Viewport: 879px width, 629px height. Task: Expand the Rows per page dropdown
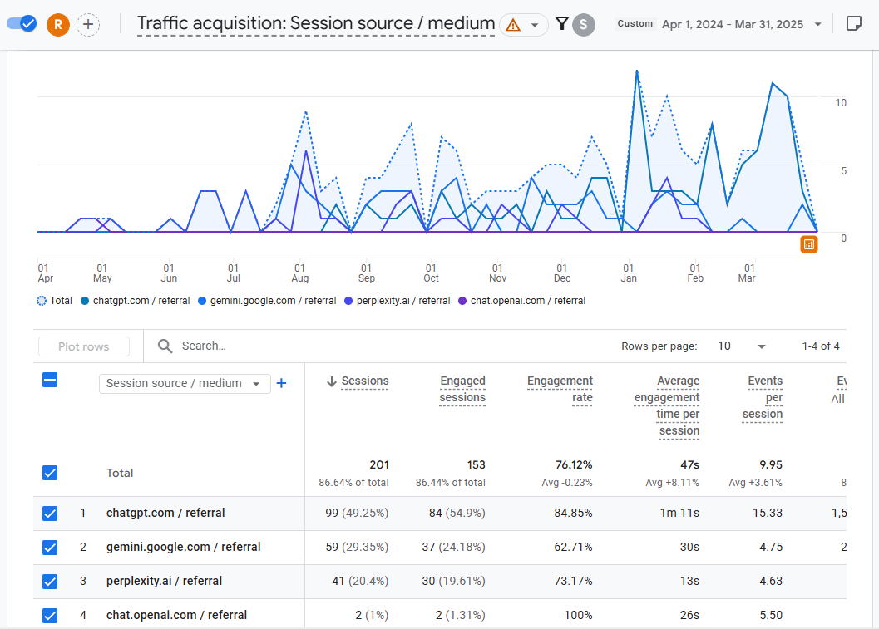click(761, 346)
